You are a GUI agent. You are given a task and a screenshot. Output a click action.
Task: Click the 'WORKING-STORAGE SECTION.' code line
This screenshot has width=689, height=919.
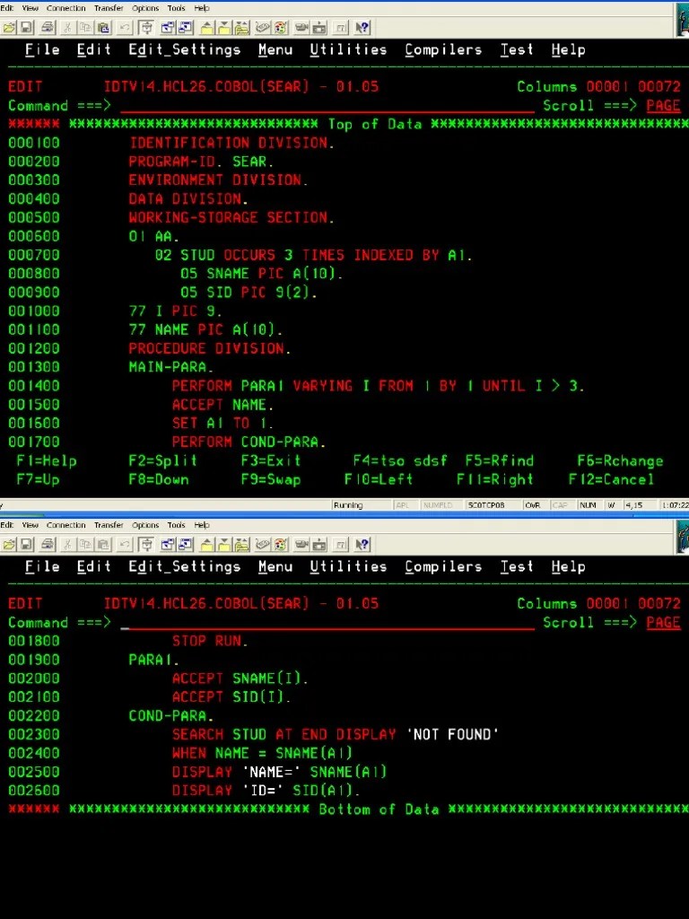(x=231, y=217)
